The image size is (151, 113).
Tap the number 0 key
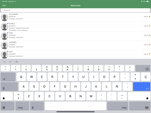coord(109,68)
